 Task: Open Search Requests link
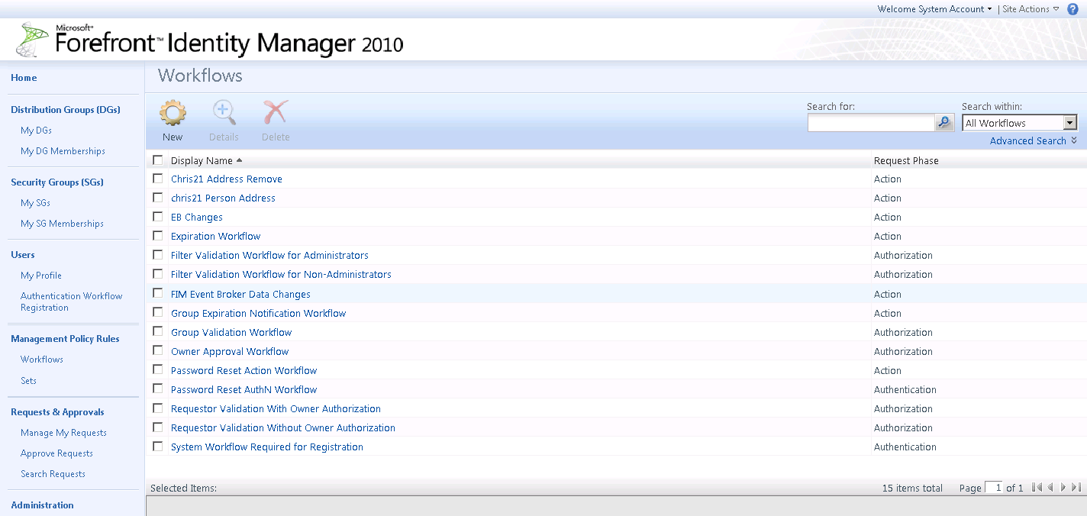pyautogui.click(x=53, y=474)
